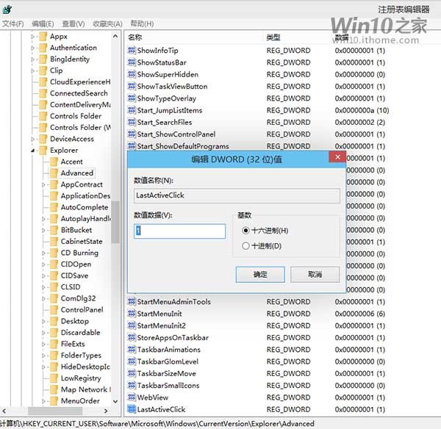Click the Explorer folder icon
Viewport: 441px width, 429px height.
click(x=43, y=150)
